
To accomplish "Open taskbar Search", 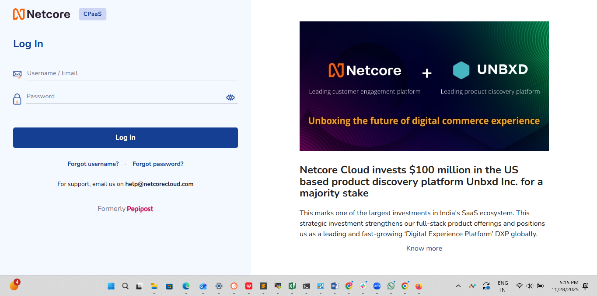I will pyautogui.click(x=125, y=286).
